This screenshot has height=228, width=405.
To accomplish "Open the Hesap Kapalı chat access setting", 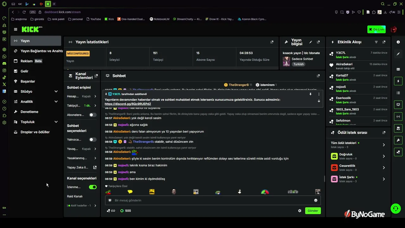I will pyautogui.click(x=82, y=96).
